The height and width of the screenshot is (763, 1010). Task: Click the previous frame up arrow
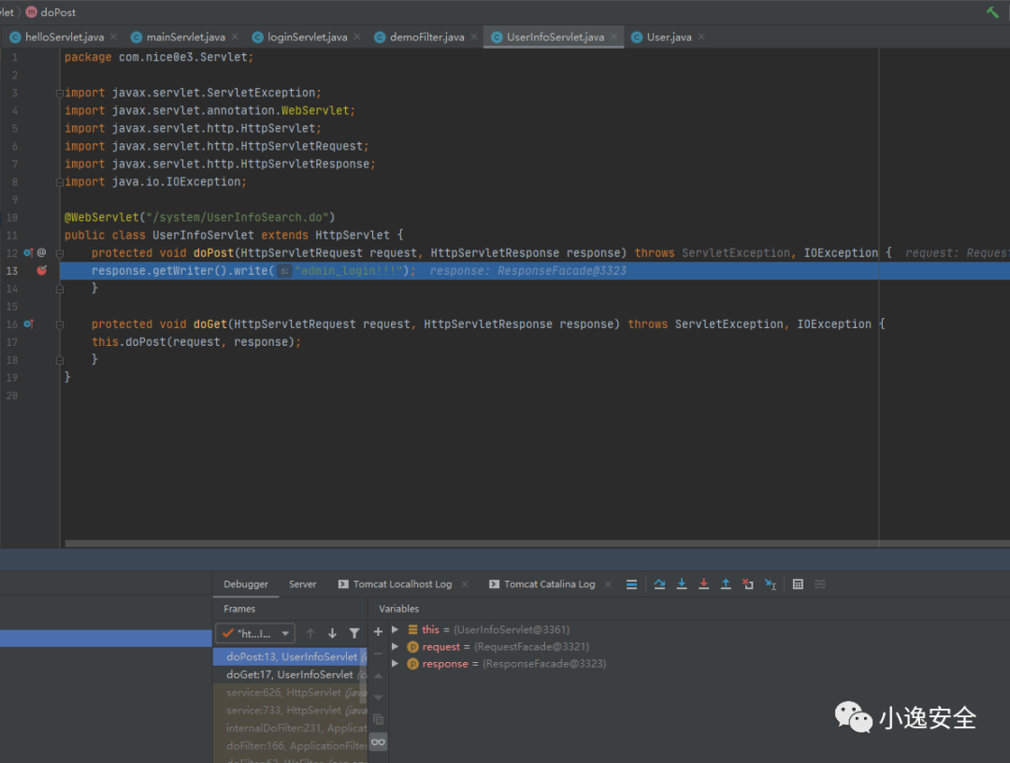tap(310, 634)
